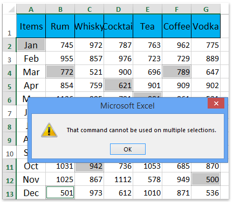Select row 13 header

[x=9, y=193]
